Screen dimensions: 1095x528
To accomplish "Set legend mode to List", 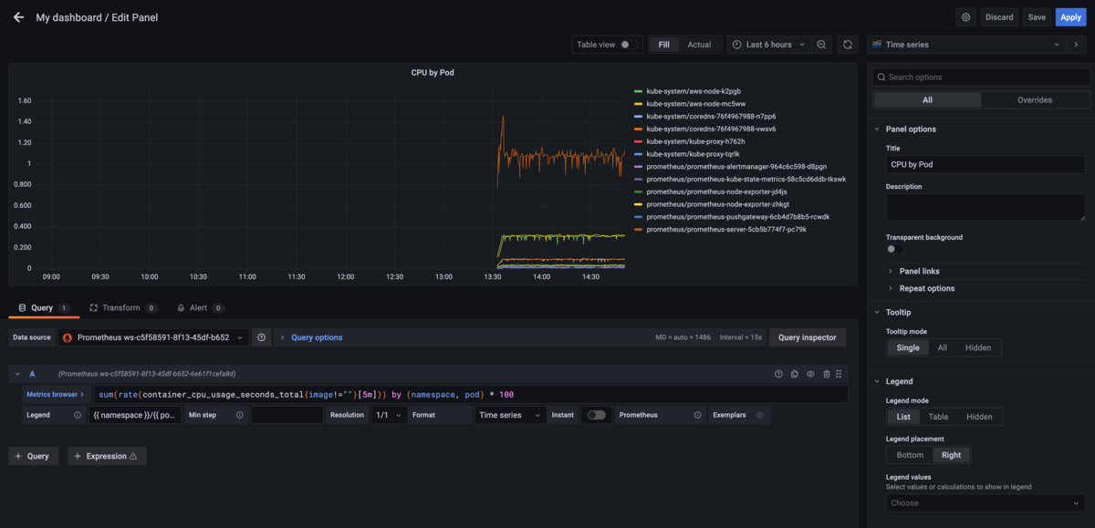I will point(903,417).
